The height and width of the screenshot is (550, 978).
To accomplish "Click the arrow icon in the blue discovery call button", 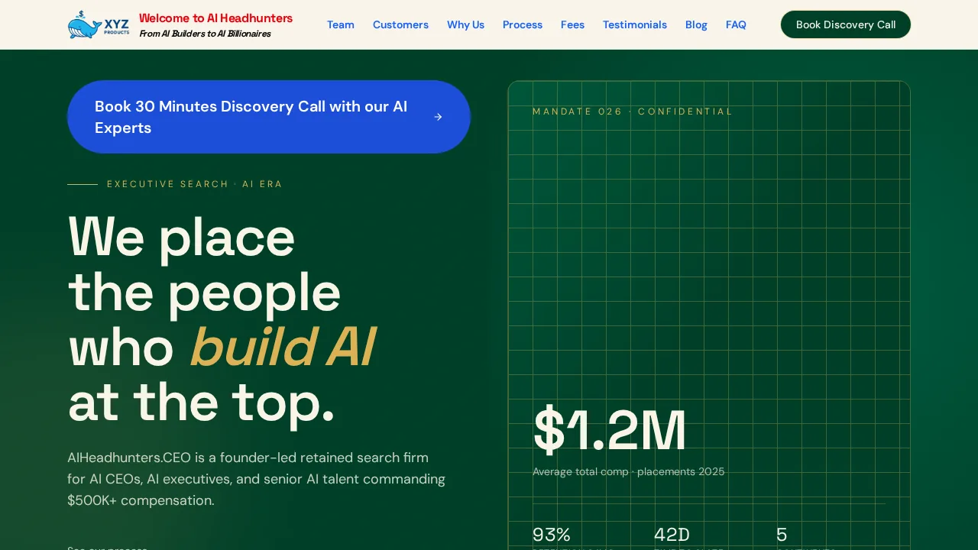I will point(438,117).
